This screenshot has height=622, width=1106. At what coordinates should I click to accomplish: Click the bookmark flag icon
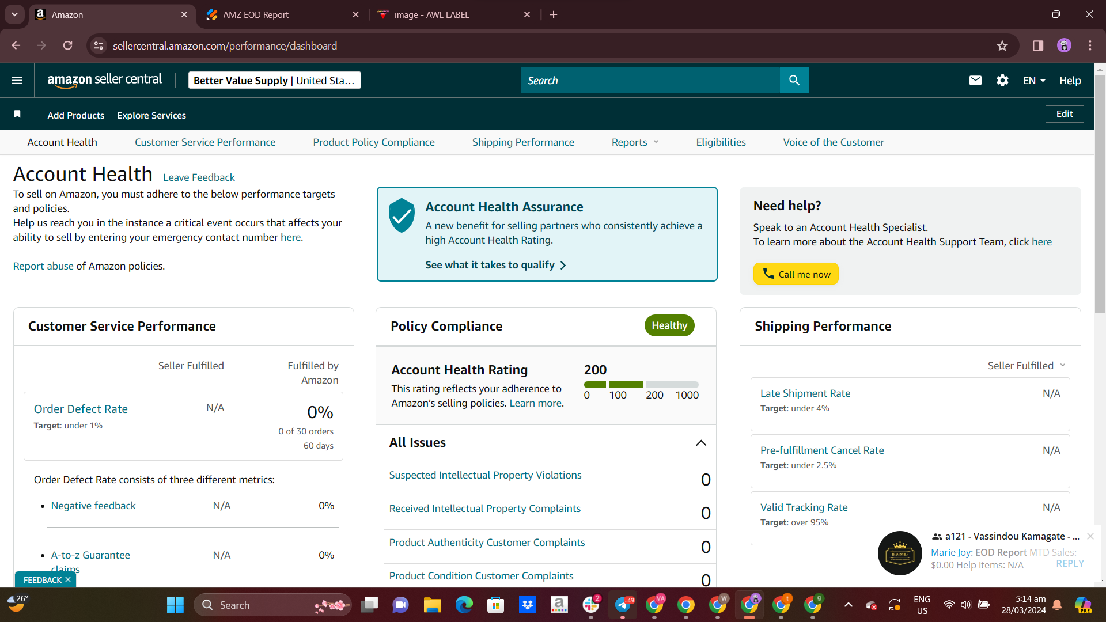17,114
